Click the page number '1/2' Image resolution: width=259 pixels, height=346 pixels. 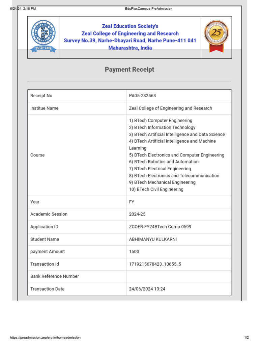(247, 338)
